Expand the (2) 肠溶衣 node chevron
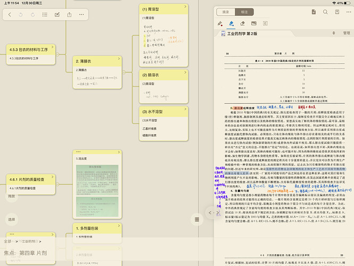The height and width of the screenshot is (266, 354). point(186,72)
